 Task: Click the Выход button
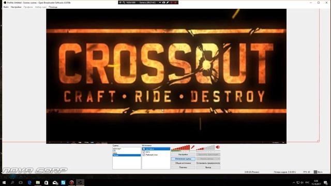208,167
